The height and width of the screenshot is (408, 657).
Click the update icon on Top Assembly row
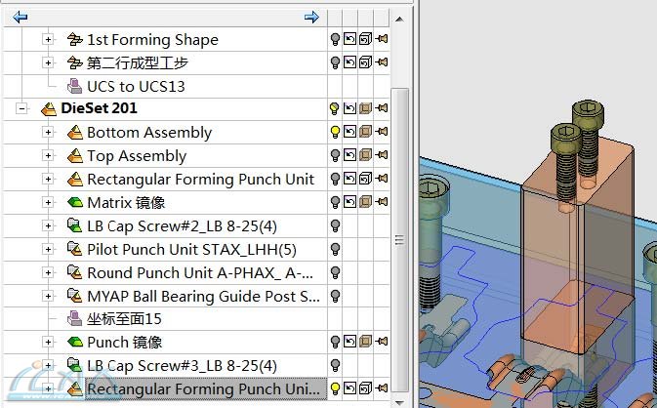[x=350, y=156]
